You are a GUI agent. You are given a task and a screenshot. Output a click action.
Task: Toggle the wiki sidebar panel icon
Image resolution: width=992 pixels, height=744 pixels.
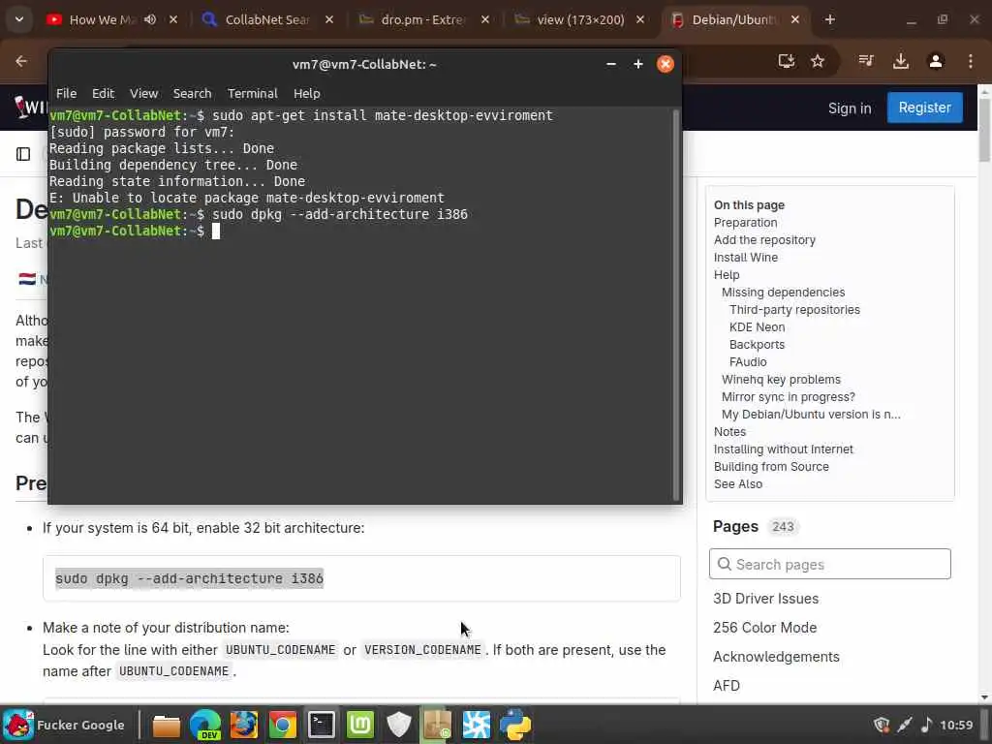[23, 154]
